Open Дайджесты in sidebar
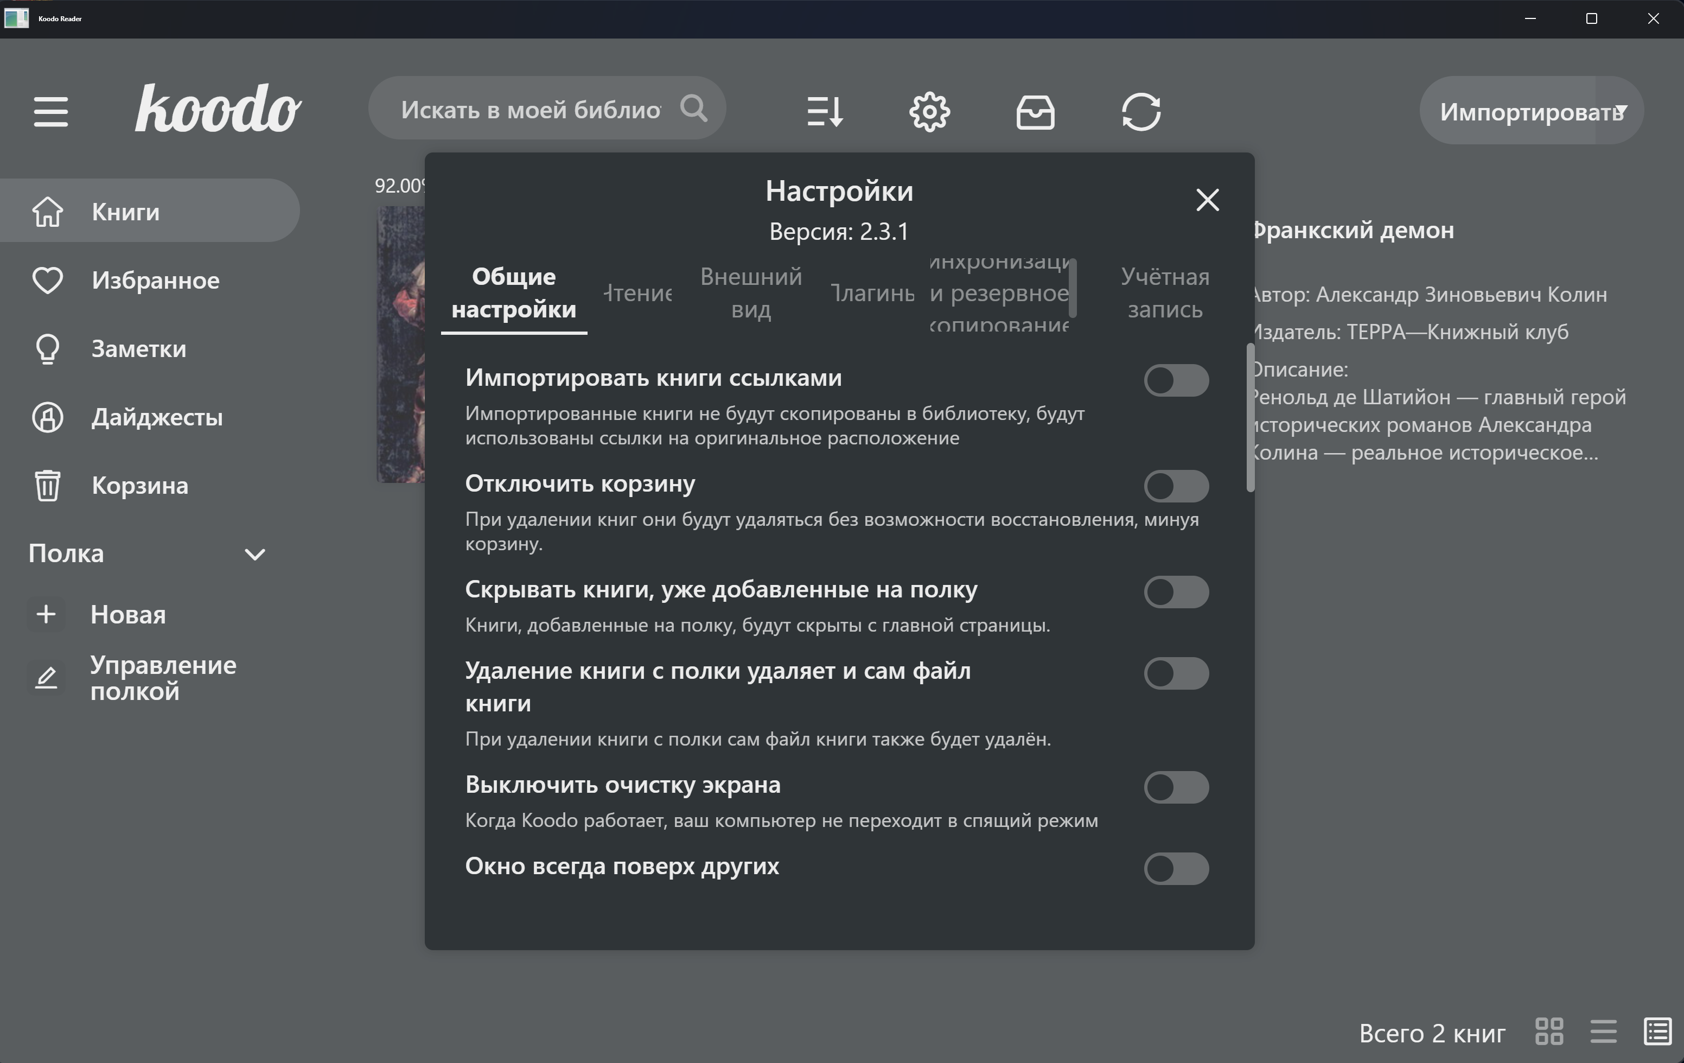This screenshot has width=1684, height=1063. coord(150,417)
